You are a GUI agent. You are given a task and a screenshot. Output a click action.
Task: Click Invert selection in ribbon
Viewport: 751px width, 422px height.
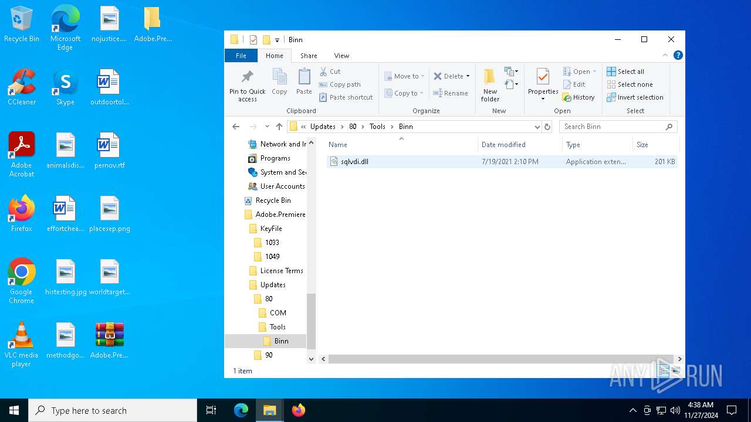coord(635,97)
